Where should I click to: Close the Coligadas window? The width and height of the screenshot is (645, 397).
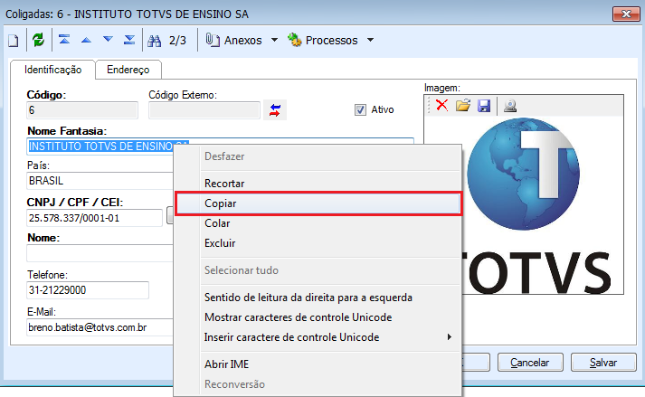[626, 14]
